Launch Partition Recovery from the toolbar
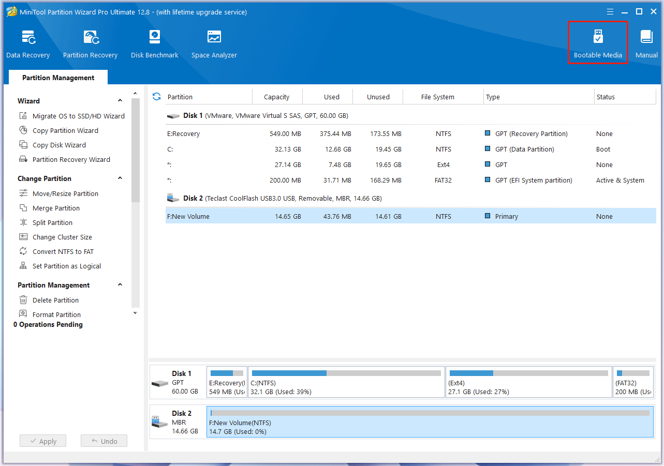The image size is (664, 466). click(x=90, y=44)
